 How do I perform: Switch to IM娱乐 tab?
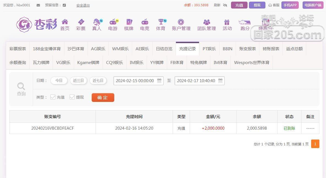[x=137, y=62]
